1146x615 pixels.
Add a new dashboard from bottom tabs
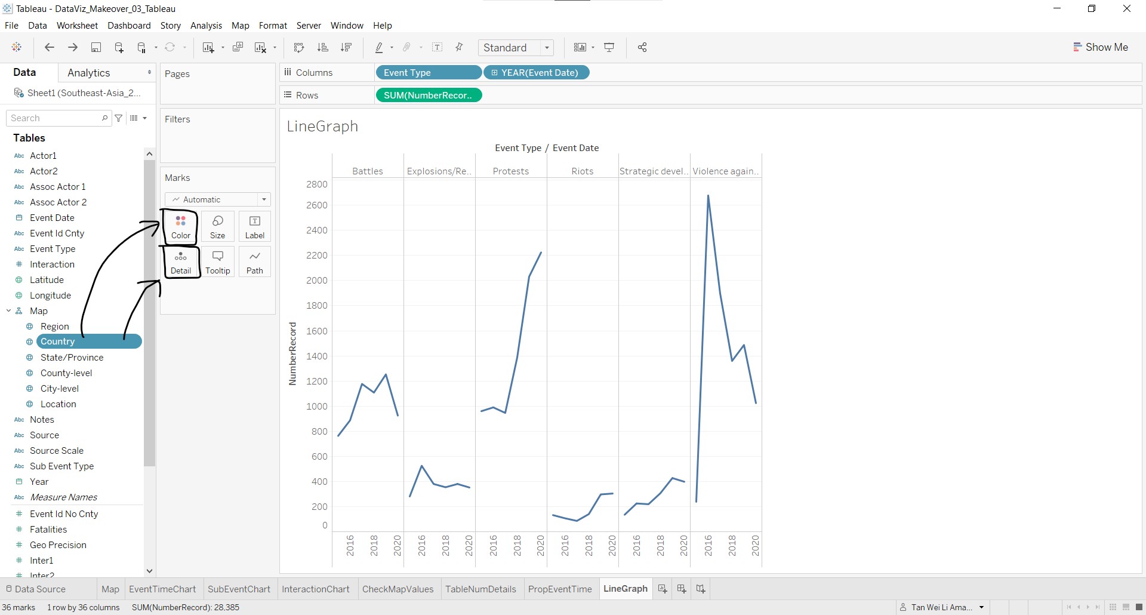(x=682, y=589)
